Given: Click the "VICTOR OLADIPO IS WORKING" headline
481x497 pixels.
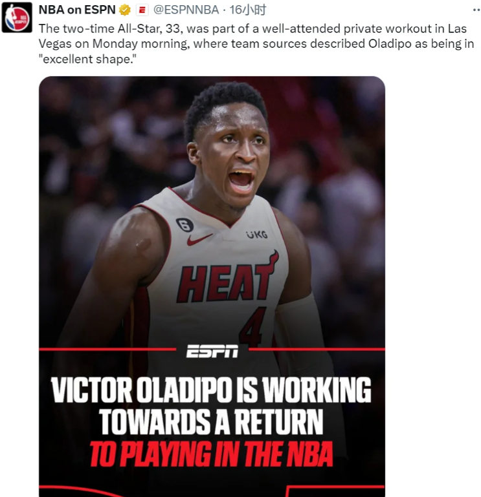Looking at the screenshot, I should [211, 390].
